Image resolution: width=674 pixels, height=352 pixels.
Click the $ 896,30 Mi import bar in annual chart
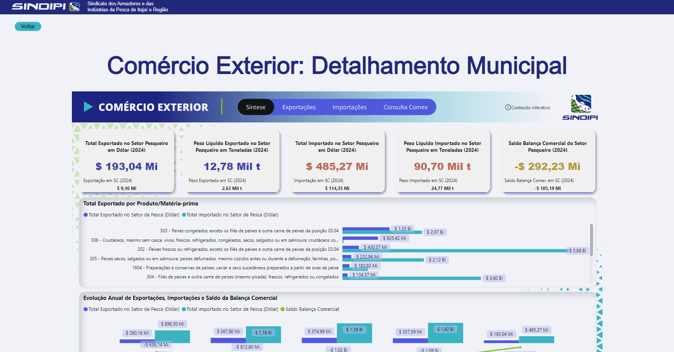click(x=173, y=336)
